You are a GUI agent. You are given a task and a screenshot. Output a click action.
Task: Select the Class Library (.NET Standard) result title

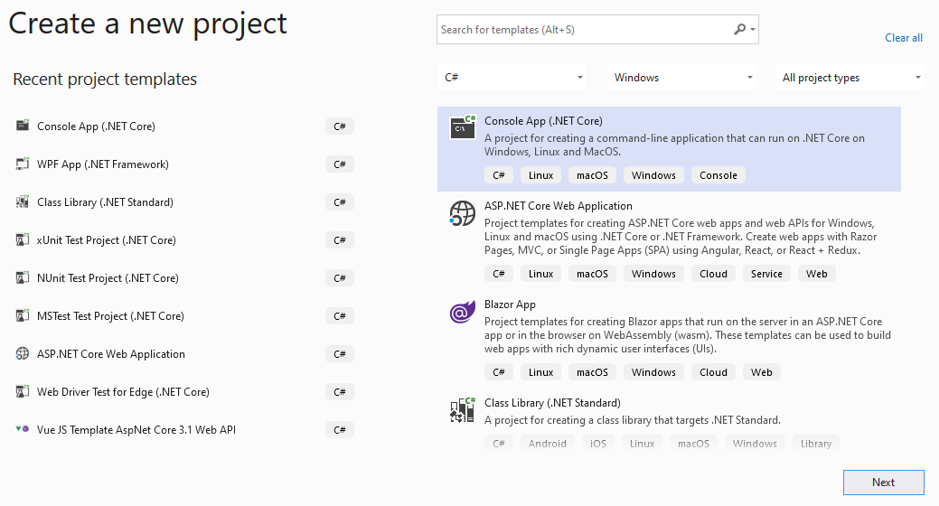coord(552,403)
